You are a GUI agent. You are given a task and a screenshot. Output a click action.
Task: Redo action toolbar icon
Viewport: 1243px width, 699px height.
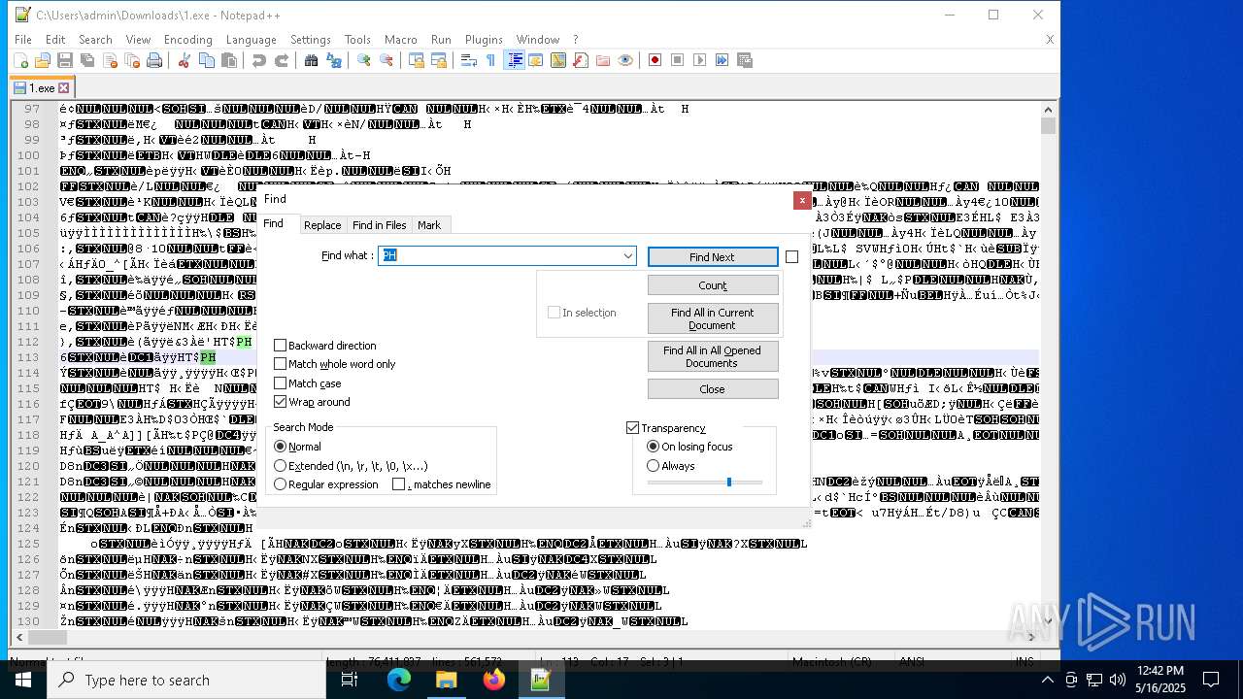click(x=282, y=60)
